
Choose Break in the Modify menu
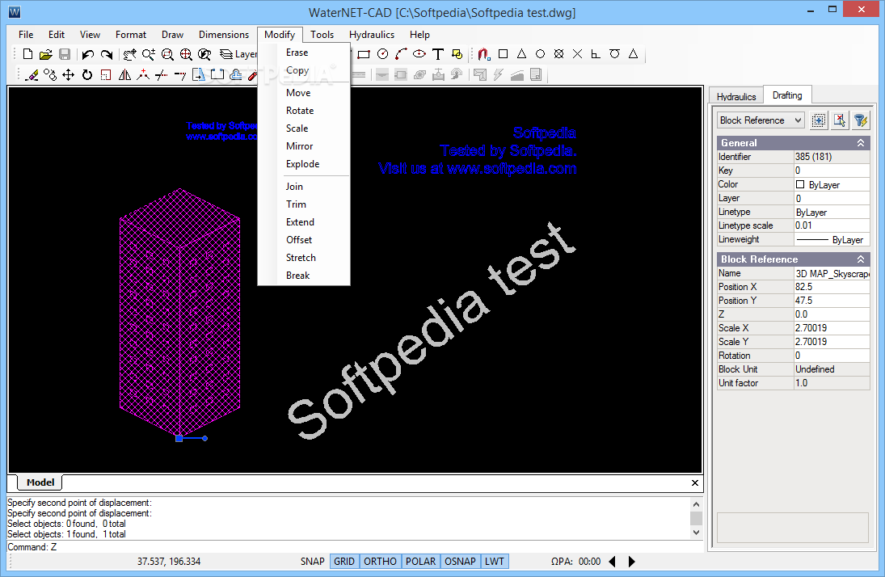[297, 276]
